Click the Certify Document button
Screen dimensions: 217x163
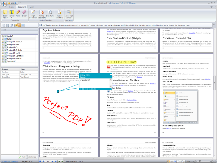pyautogui.click(x=42, y=14)
